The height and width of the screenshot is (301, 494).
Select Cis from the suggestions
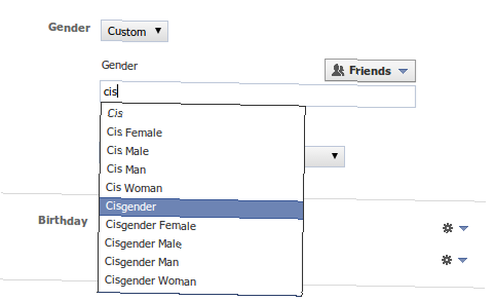click(202, 114)
